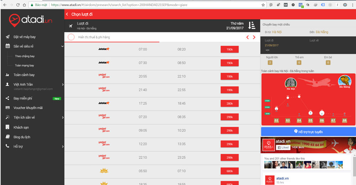This screenshot has height=185, width=356.
Task: Click the previous day red arrow
Action: [x=248, y=37]
